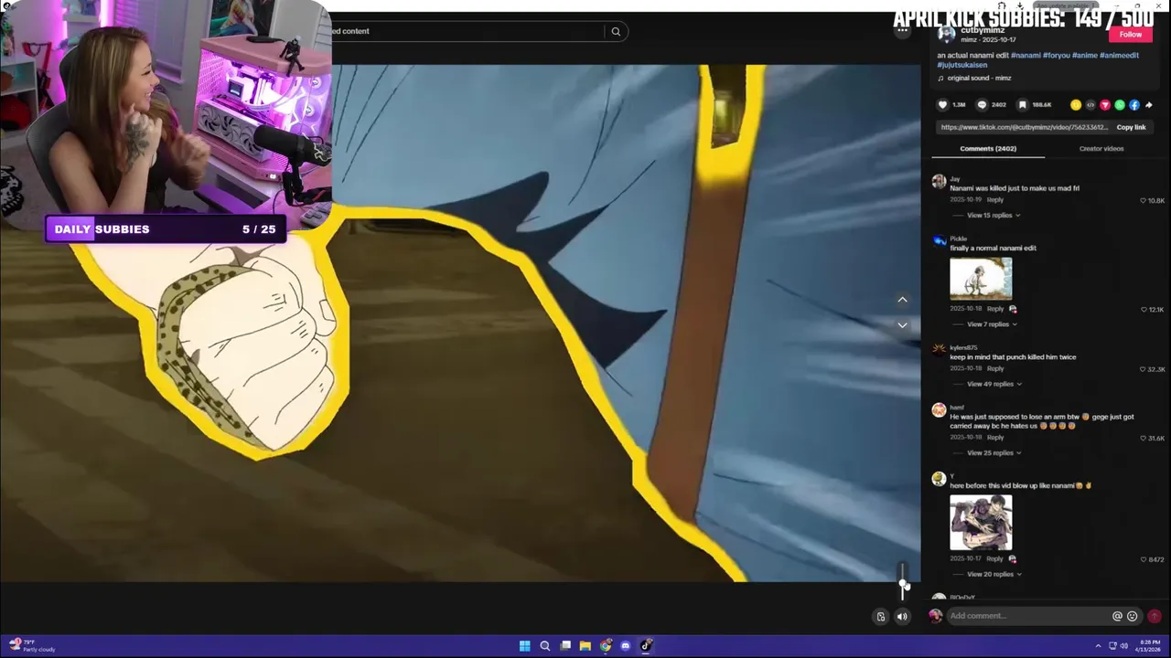Image resolution: width=1171 pixels, height=658 pixels.
Task: Post the comment with the red arrow button
Action: [1155, 616]
